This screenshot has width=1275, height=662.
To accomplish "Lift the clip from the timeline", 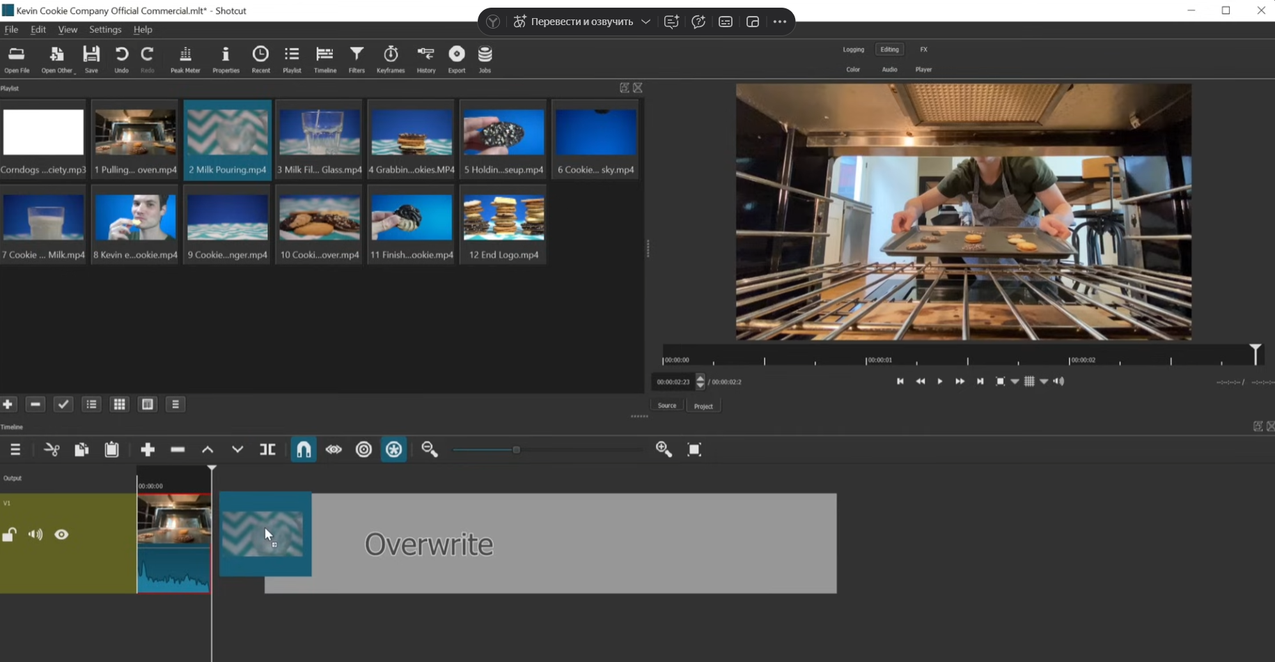I will click(208, 449).
